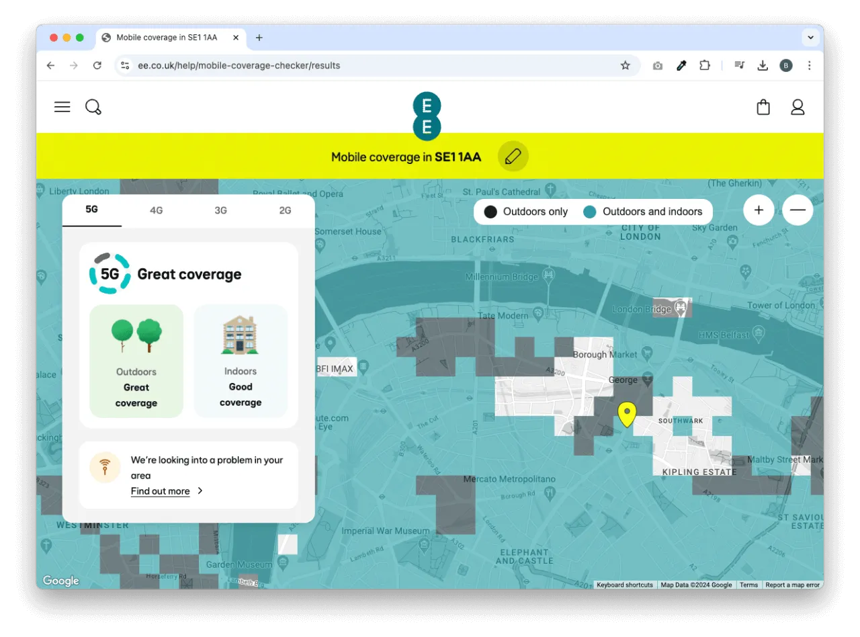Bookmark this page with the star
The width and height of the screenshot is (860, 637).
tap(626, 65)
